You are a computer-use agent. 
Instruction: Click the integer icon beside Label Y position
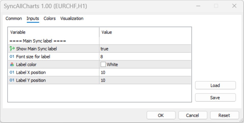[12, 80]
